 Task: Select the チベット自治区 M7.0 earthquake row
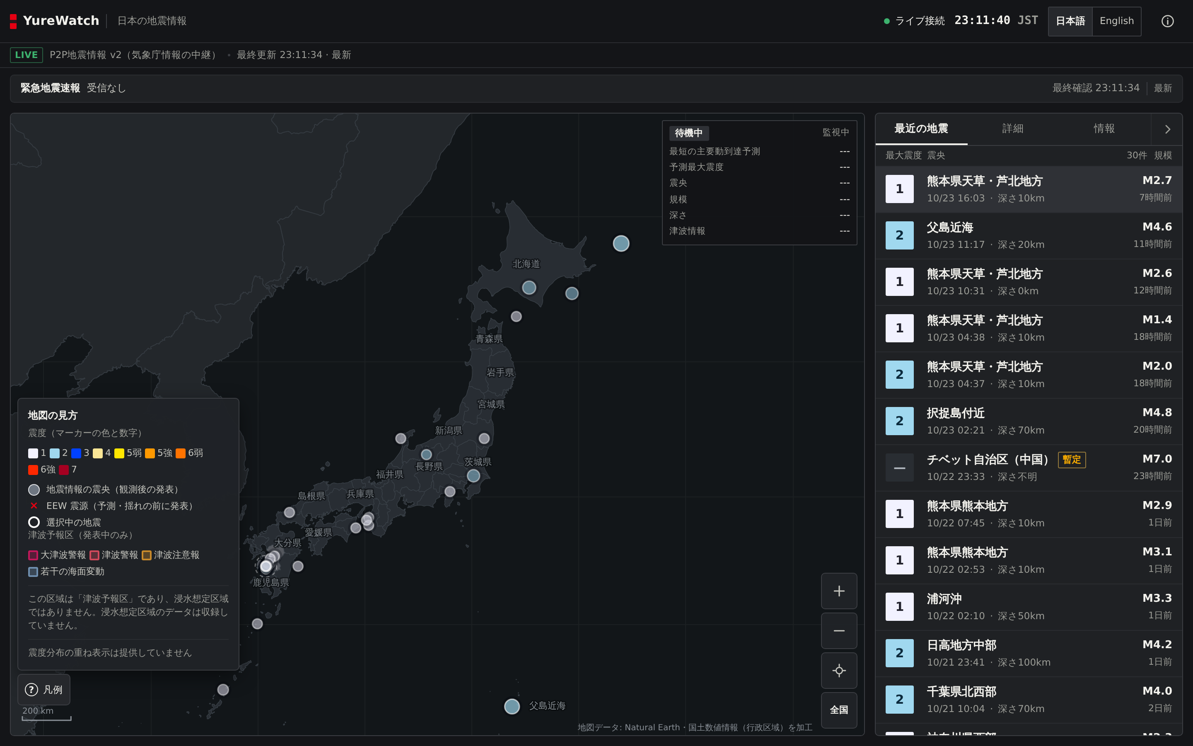click(x=1029, y=467)
